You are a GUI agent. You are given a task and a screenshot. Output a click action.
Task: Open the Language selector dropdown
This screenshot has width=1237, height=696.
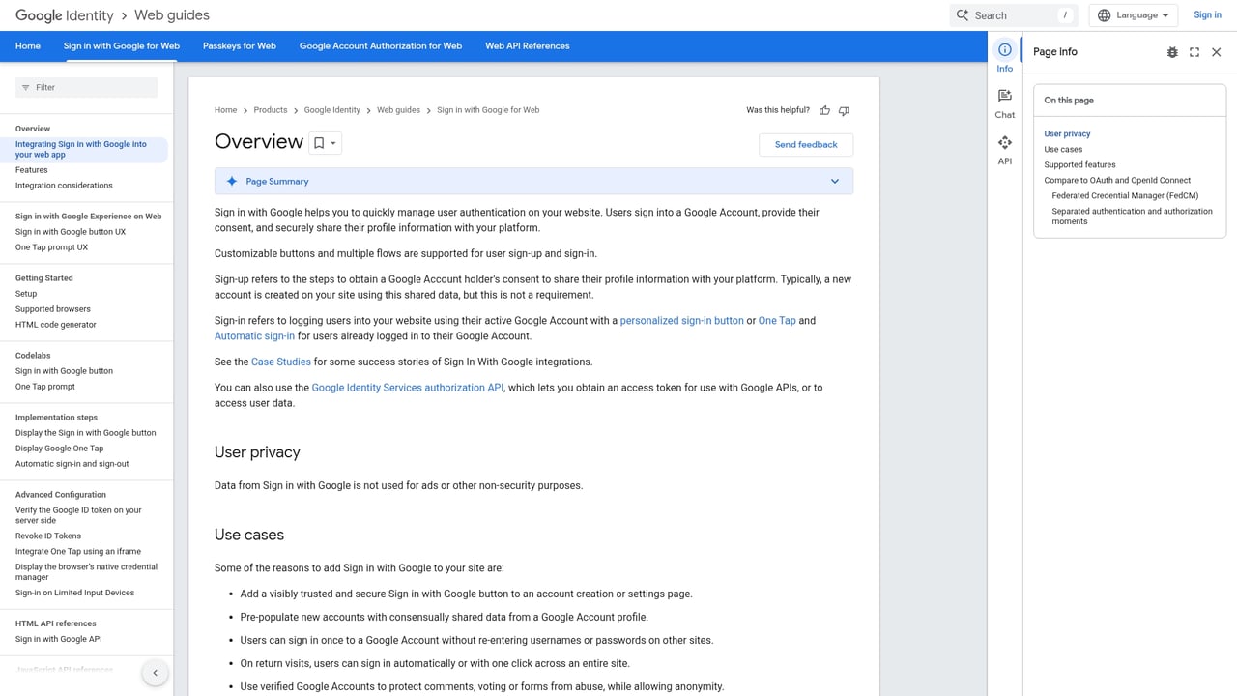[x=1133, y=14]
